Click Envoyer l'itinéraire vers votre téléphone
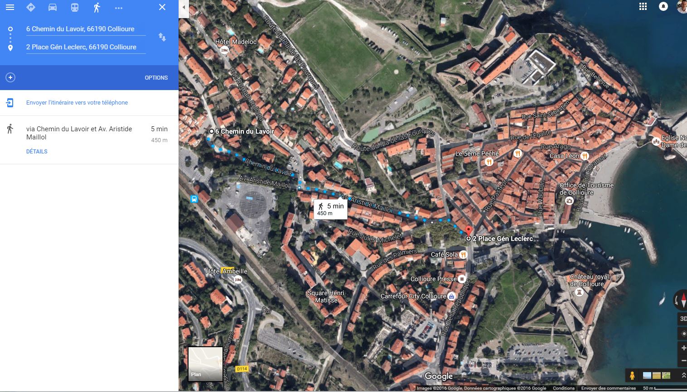This screenshot has width=687, height=392. tap(77, 103)
